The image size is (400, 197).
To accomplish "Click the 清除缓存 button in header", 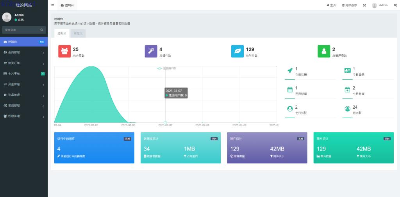I will tap(349, 5).
